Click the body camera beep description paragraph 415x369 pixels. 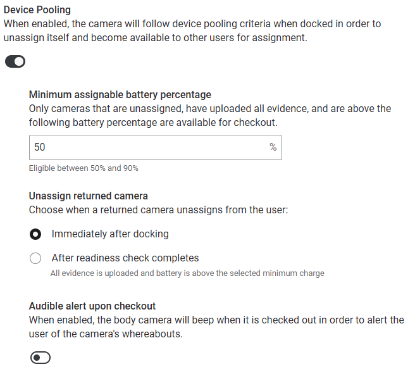216,327
